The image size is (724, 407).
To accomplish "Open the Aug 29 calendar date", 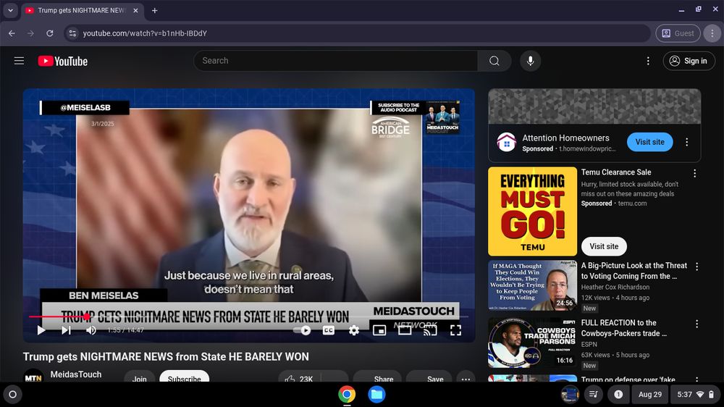I will [649, 395].
